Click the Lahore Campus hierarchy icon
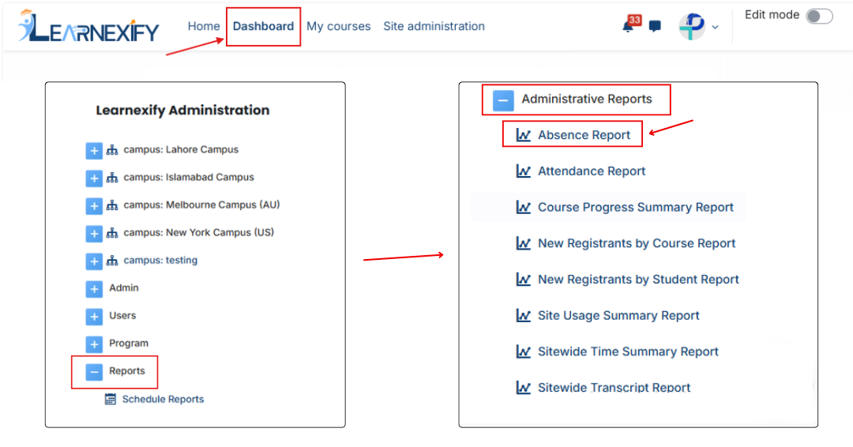This screenshot has width=853, height=447. point(112,150)
